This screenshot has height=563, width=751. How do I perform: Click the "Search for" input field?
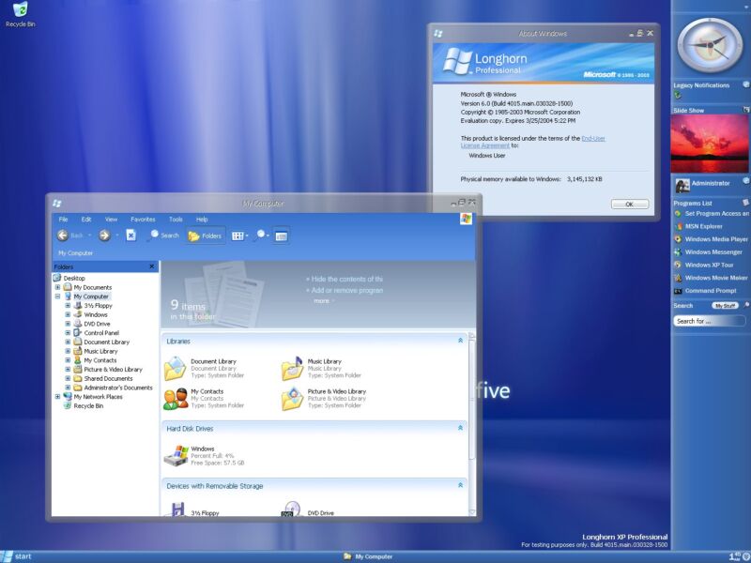[706, 320]
